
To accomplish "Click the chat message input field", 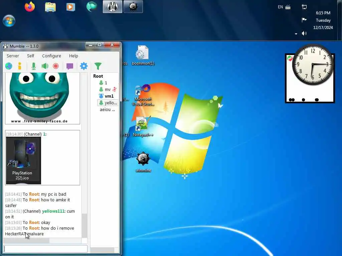I will tap(45, 249).
